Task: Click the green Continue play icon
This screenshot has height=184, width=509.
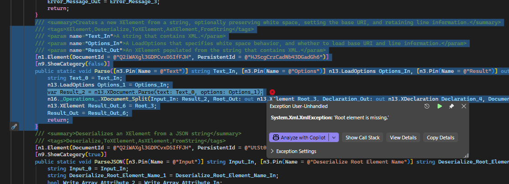Action: [x=440, y=106]
